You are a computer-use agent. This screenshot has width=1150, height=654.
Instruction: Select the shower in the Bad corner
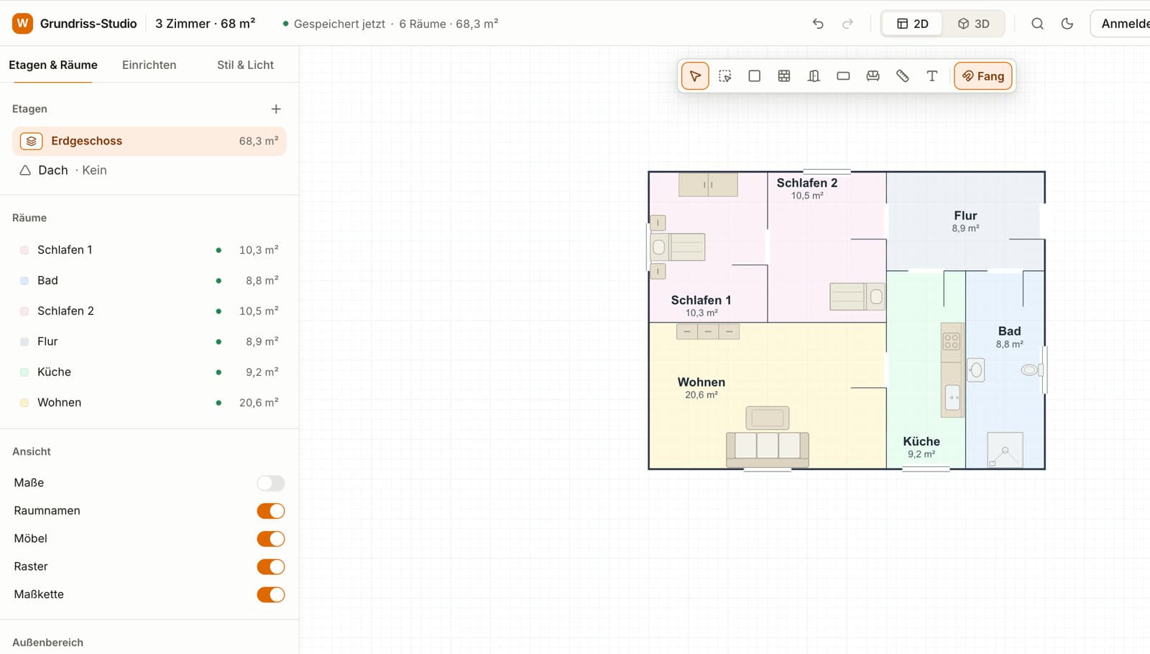pyautogui.click(x=1005, y=451)
